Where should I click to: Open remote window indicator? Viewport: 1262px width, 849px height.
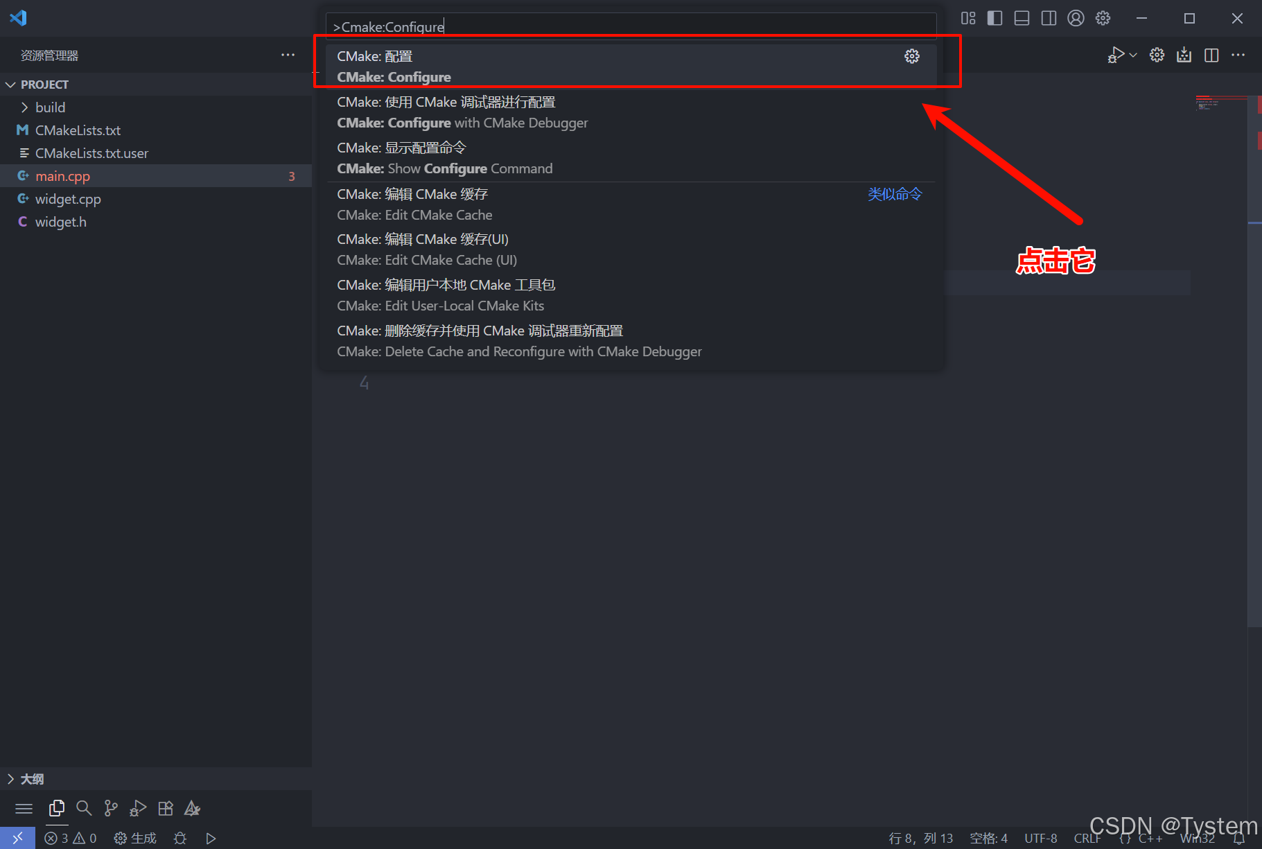[18, 838]
